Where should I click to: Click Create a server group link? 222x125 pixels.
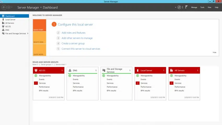click(73, 43)
